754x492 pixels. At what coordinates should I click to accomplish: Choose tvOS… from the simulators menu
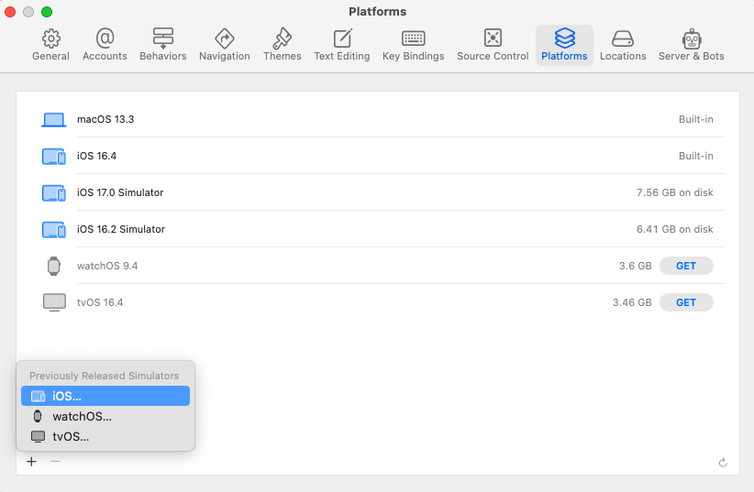tap(105, 436)
